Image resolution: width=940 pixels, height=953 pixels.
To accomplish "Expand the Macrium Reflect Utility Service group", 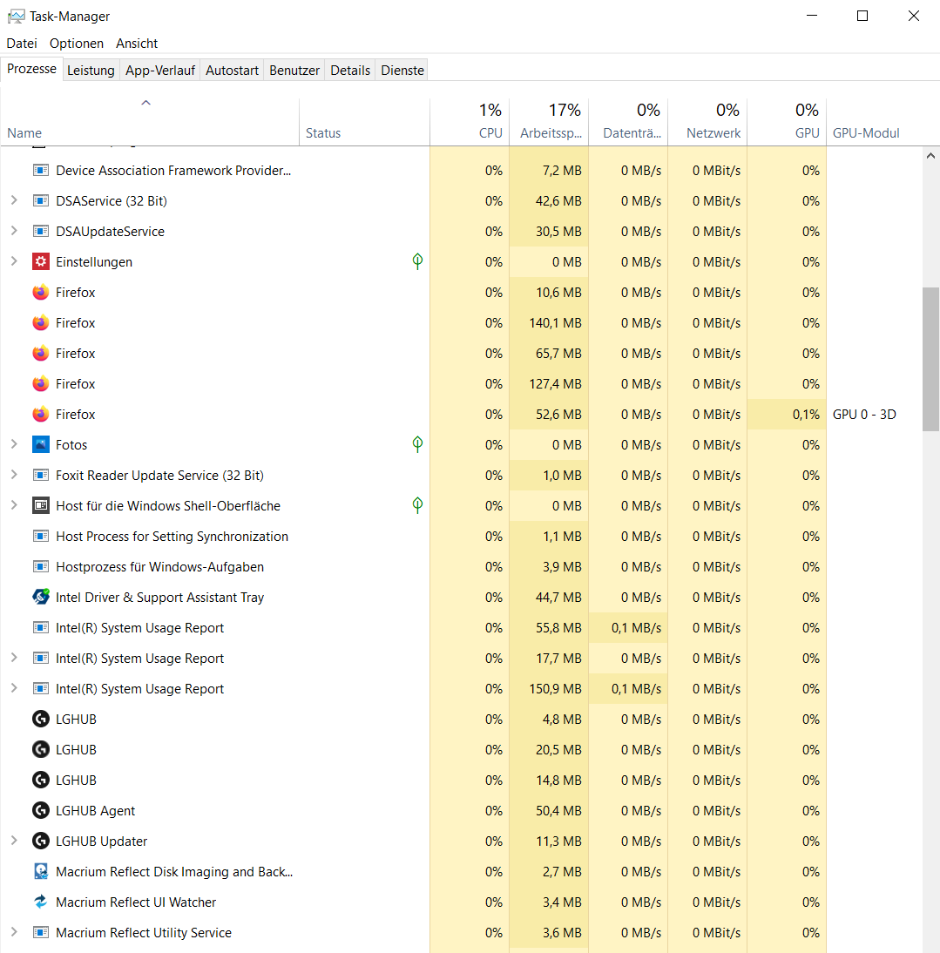I will click(14, 932).
